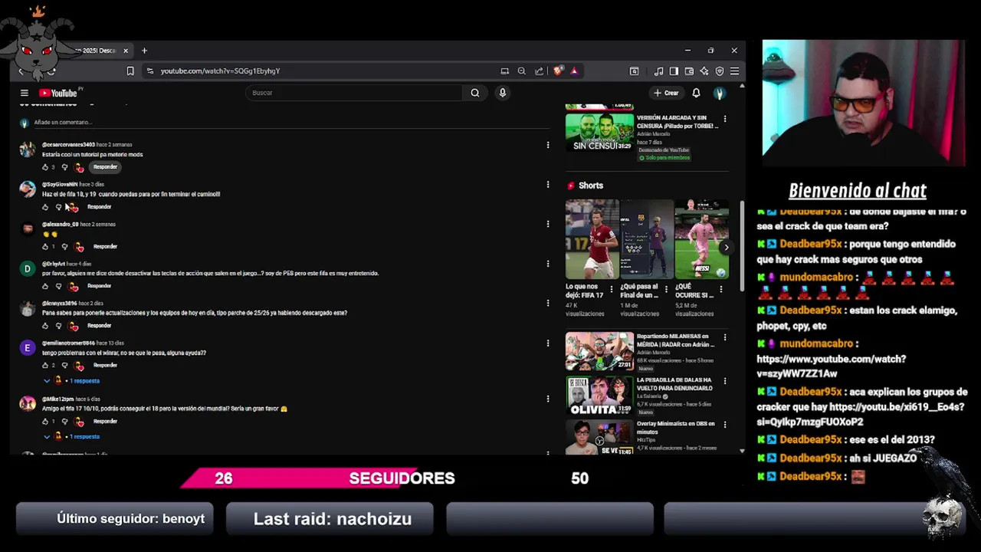Viewport: 981px width, 552px height.
Task: Reply to @SoyGiovaNiN with Responder
Action: [99, 207]
